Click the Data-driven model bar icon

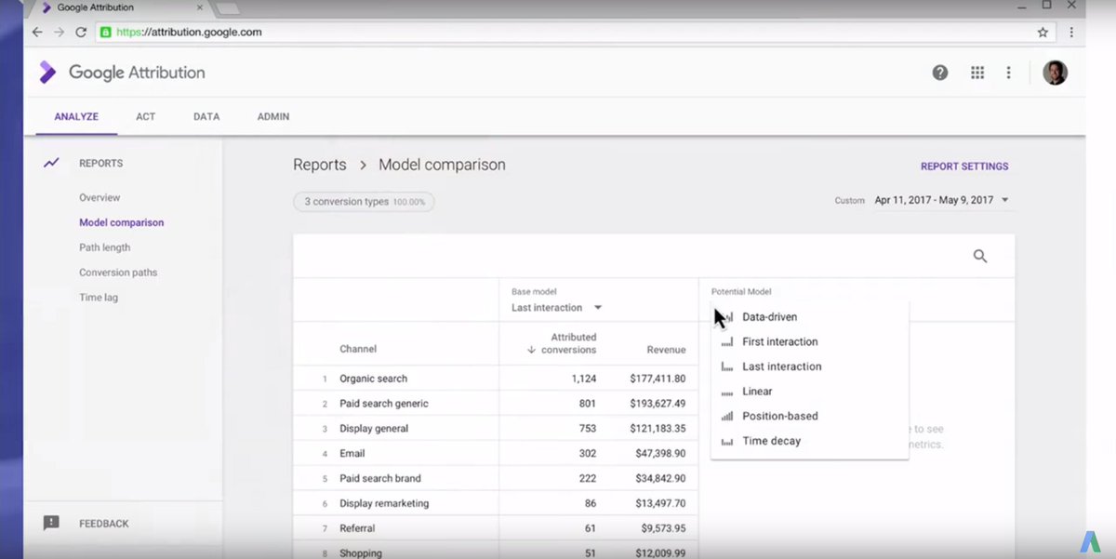(727, 317)
